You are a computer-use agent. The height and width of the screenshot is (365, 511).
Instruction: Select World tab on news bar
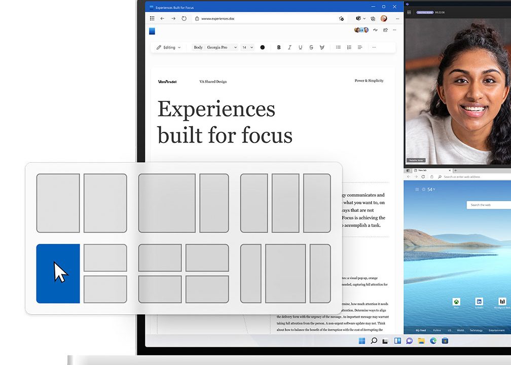click(x=460, y=330)
